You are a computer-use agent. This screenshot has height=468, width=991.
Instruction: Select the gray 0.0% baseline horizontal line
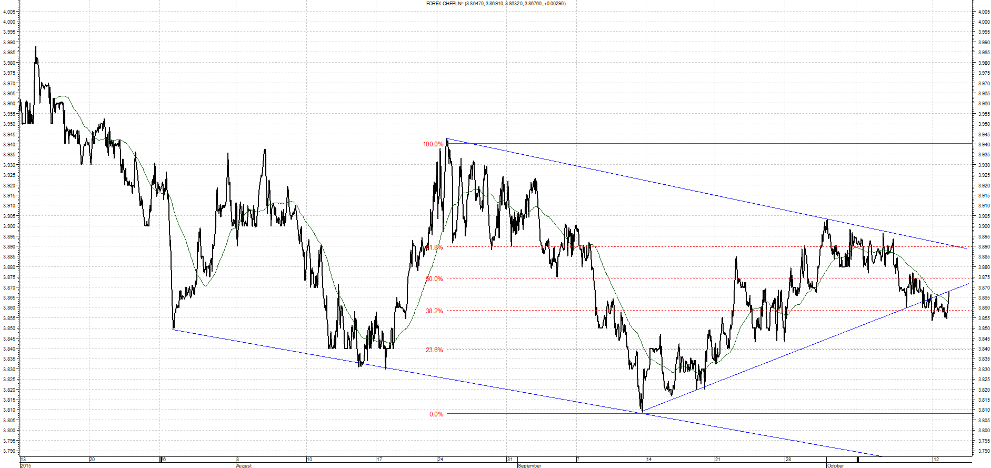coord(708,413)
